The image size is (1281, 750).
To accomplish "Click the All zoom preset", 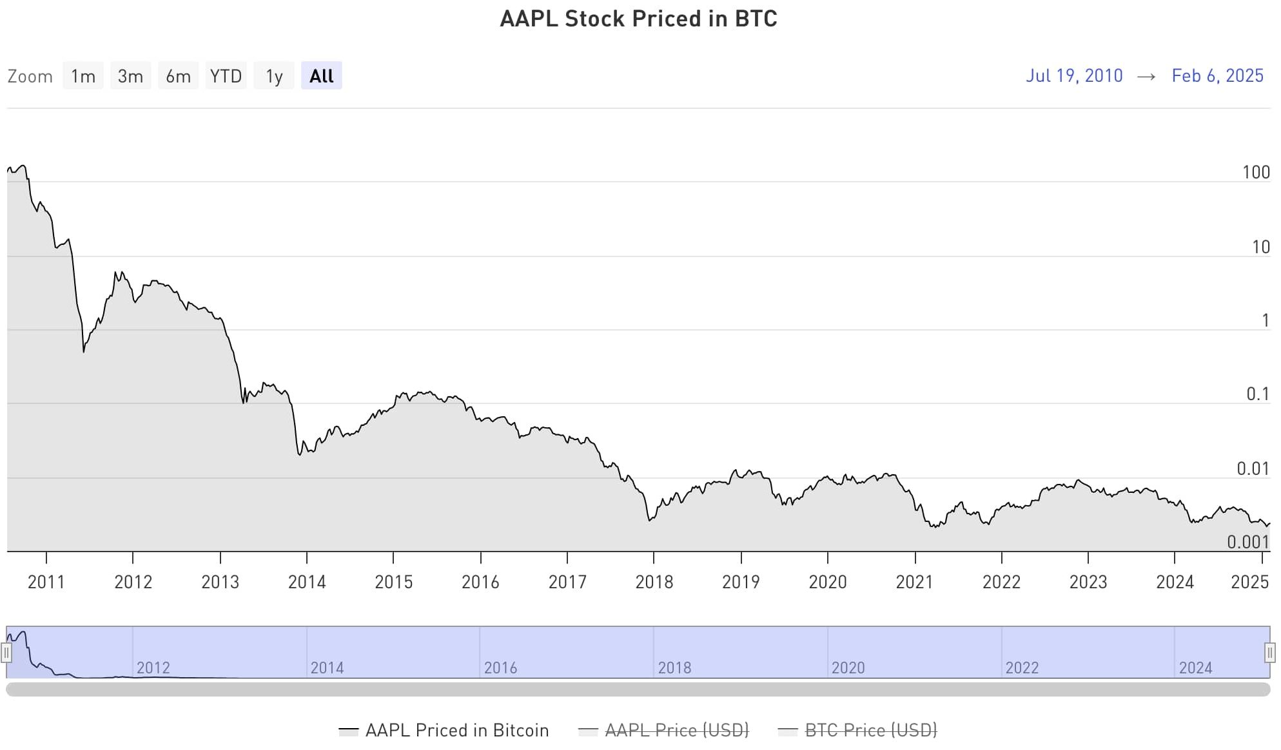I will click(x=321, y=75).
